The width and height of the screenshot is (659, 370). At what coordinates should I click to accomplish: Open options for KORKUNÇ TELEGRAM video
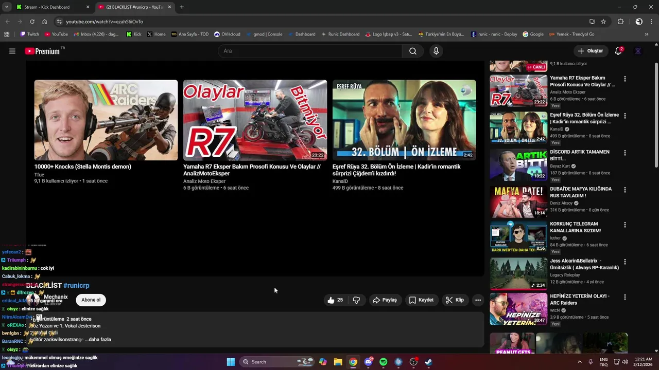pyautogui.click(x=625, y=225)
